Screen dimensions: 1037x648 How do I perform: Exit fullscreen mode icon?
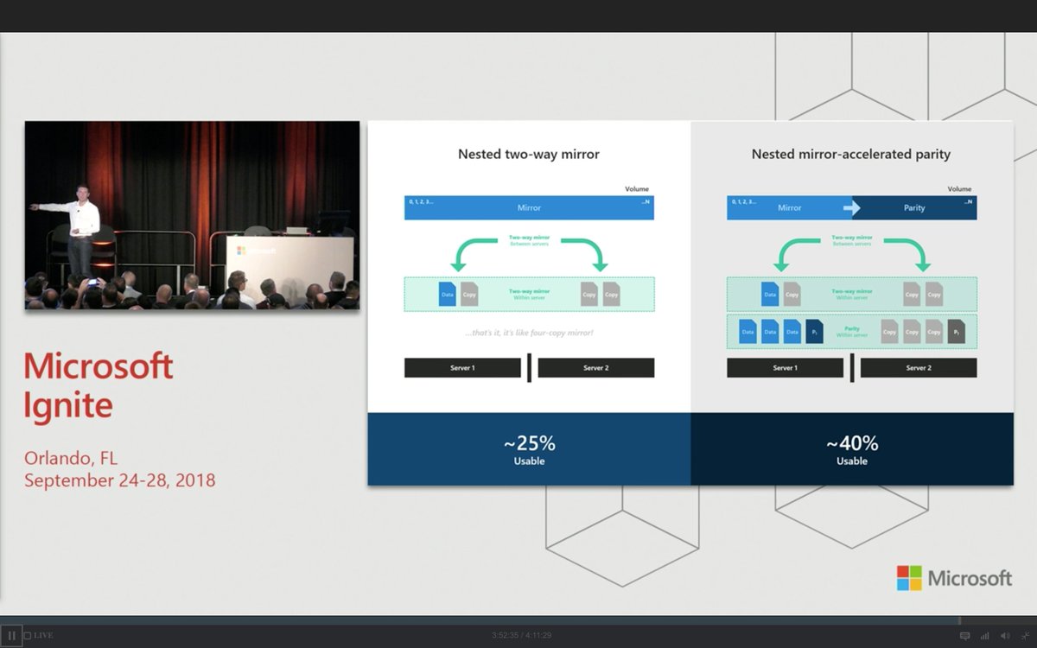1025,636
